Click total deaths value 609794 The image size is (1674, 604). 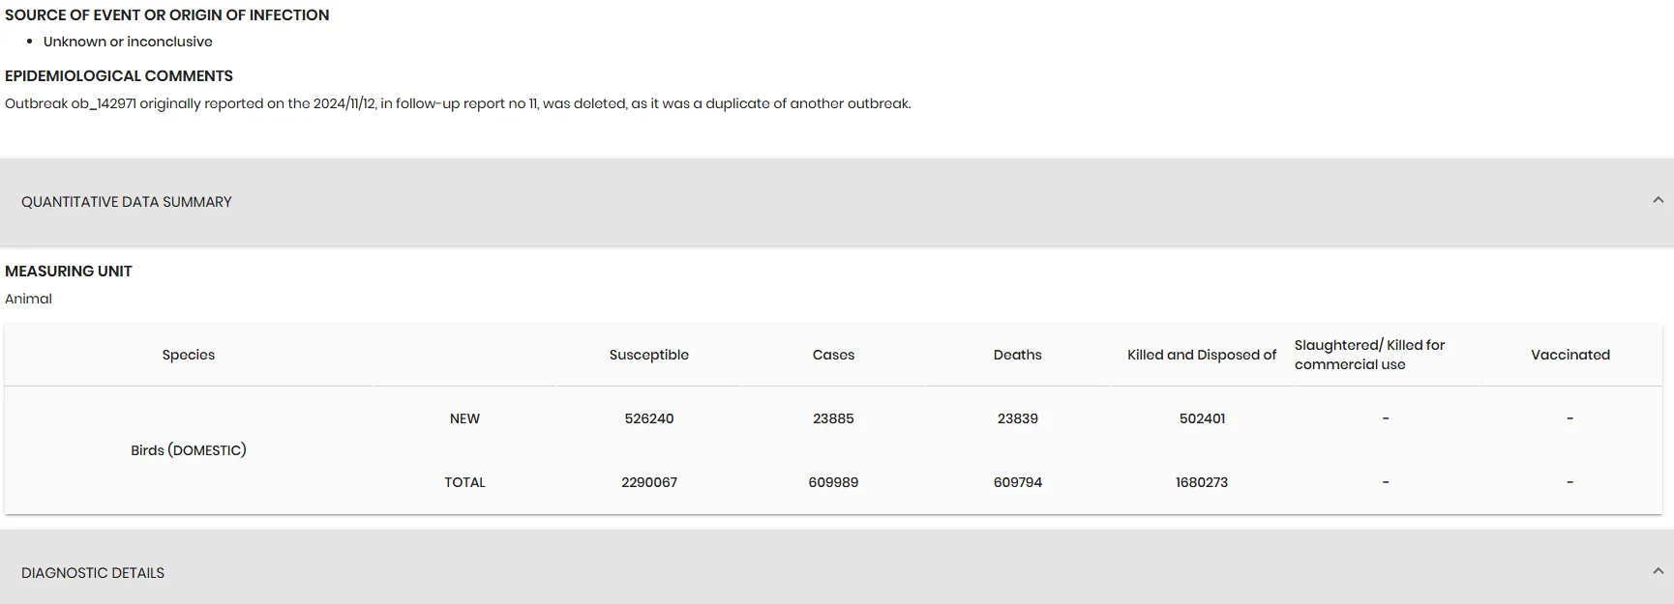[1018, 482]
